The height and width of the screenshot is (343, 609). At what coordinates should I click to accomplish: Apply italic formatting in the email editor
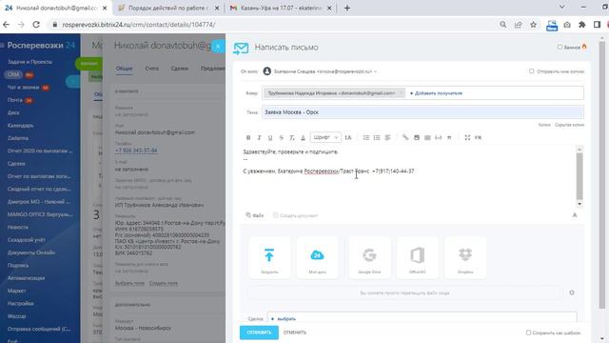click(x=259, y=137)
